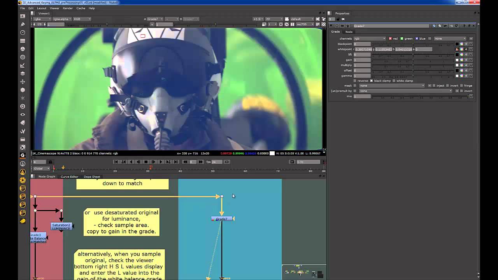Screen dimensions: 498x280
Task: Enable the white clamp checkbox
Action: pyautogui.click(x=394, y=81)
